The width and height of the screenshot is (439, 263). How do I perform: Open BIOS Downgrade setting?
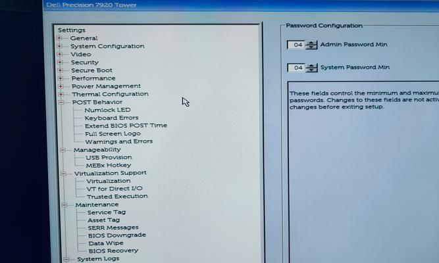click(117, 235)
